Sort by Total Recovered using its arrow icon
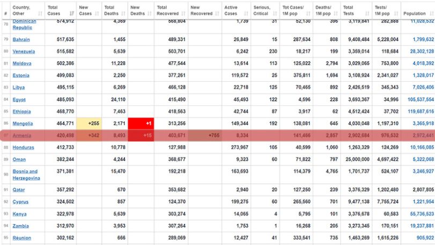This screenshot has height=245, width=435. (x=183, y=13)
